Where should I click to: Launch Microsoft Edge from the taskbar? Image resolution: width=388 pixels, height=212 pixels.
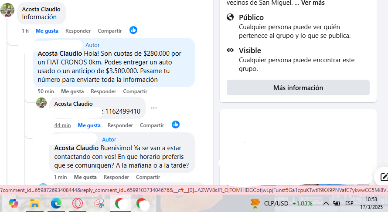(56, 203)
